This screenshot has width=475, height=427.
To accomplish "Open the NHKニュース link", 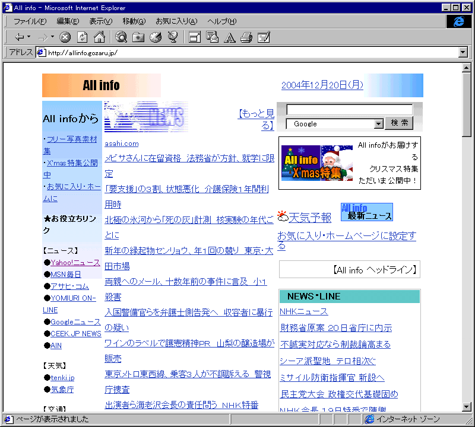I will tap(303, 311).
